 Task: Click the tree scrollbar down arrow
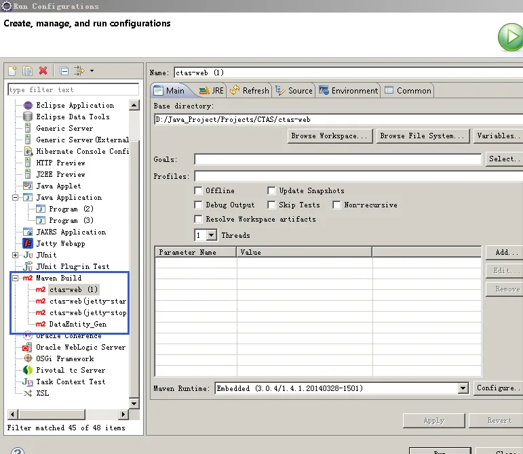[x=134, y=404]
